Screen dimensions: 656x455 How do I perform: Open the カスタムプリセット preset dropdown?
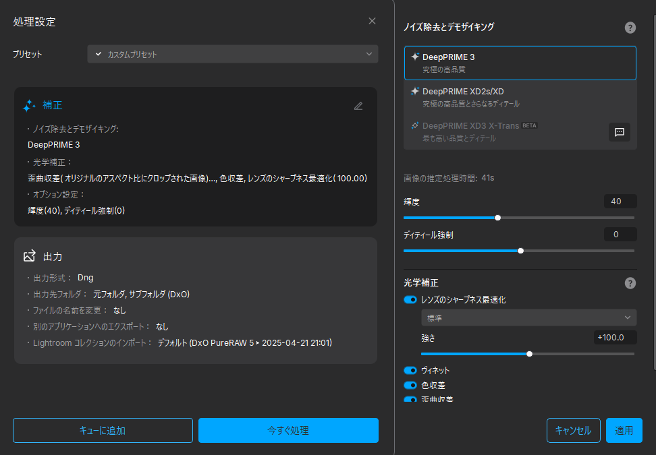[233, 55]
